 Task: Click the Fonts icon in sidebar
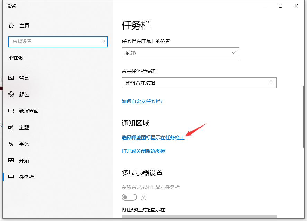click(x=11, y=144)
